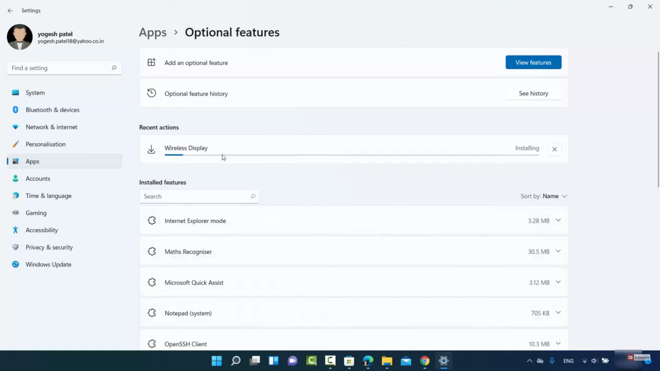Click the View features button
Image resolution: width=660 pixels, height=371 pixels.
pos(533,63)
